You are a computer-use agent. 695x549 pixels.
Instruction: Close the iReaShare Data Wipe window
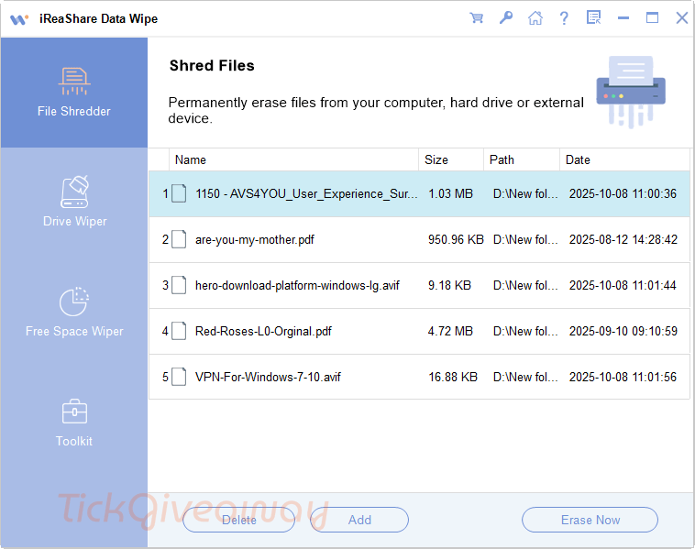681,17
